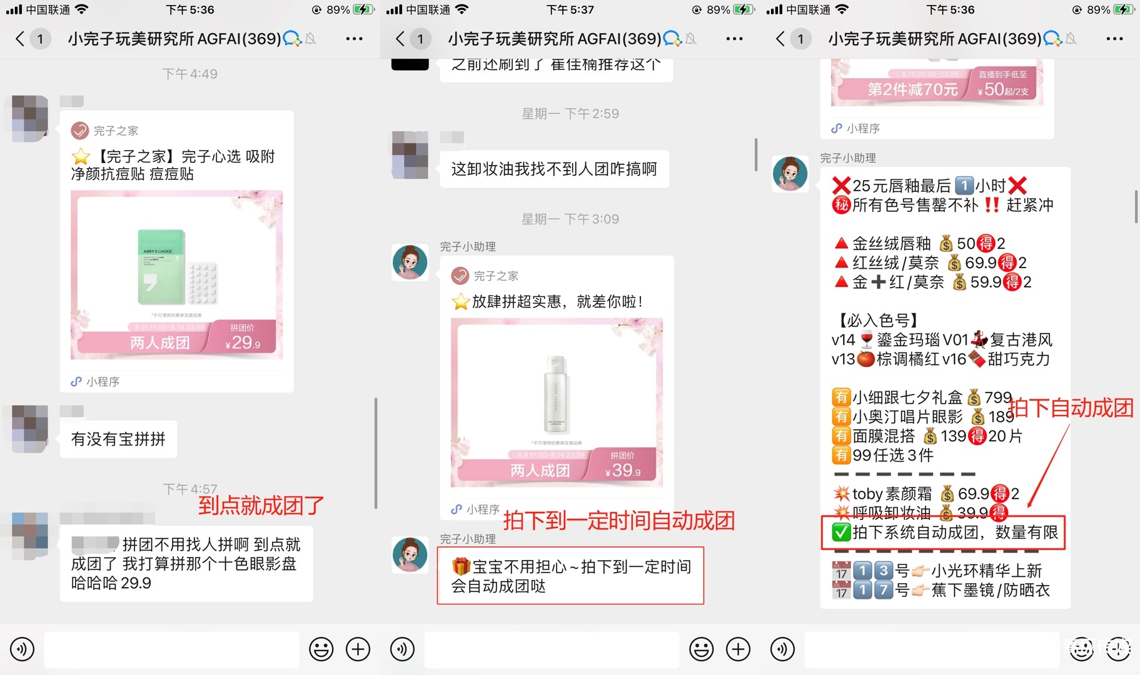Tap voice input icon in right chat

click(782, 649)
